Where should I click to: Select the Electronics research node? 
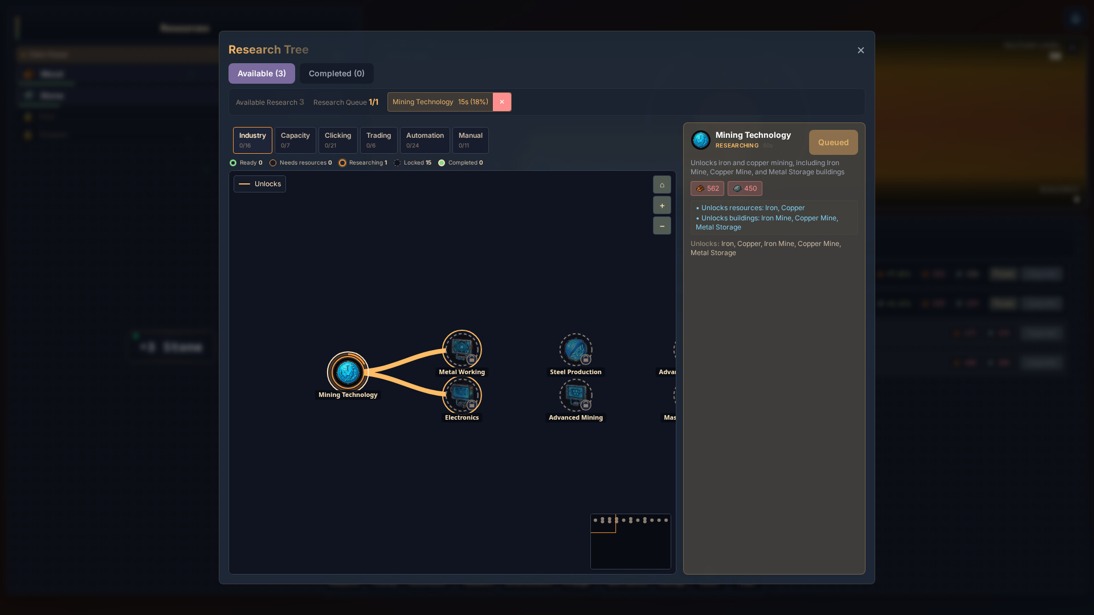point(462,395)
